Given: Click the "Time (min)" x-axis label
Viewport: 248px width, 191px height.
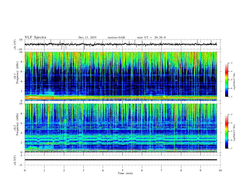Looking at the screenshot, I should click(x=125, y=173).
